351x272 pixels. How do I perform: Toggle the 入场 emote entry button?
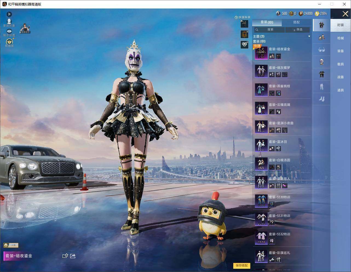11,245
